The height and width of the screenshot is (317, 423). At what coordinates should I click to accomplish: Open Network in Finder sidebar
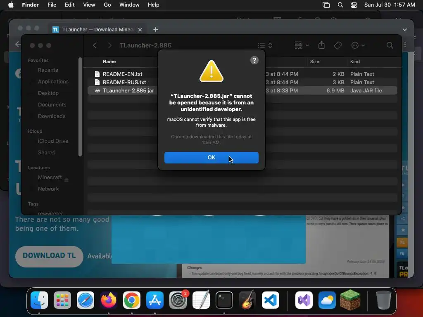tap(48, 189)
